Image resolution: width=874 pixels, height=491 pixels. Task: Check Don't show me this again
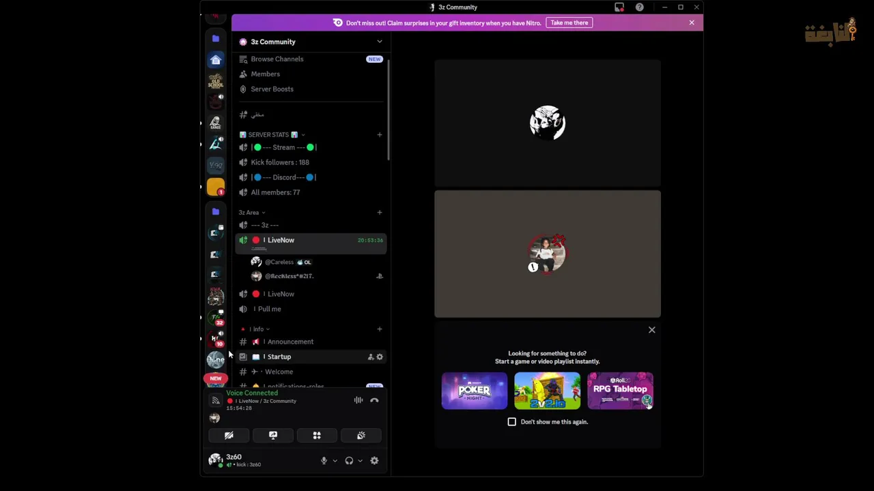(512, 421)
